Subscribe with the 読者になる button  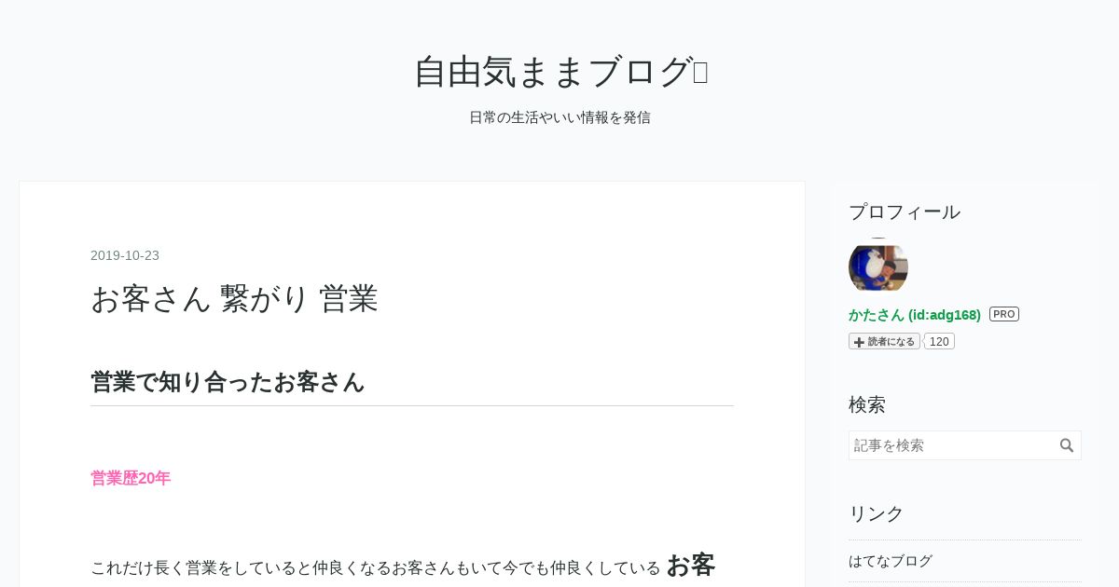[x=884, y=342]
